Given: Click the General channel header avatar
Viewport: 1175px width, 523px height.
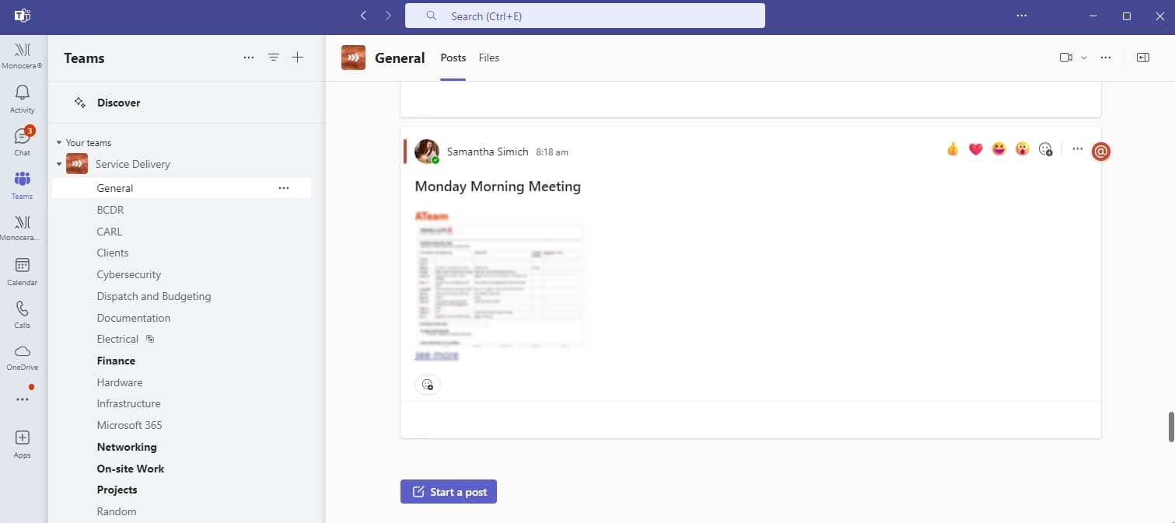Looking at the screenshot, I should [353, 58].
